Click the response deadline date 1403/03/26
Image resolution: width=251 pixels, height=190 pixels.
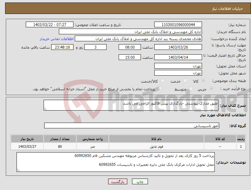click(x=178, y=47)
